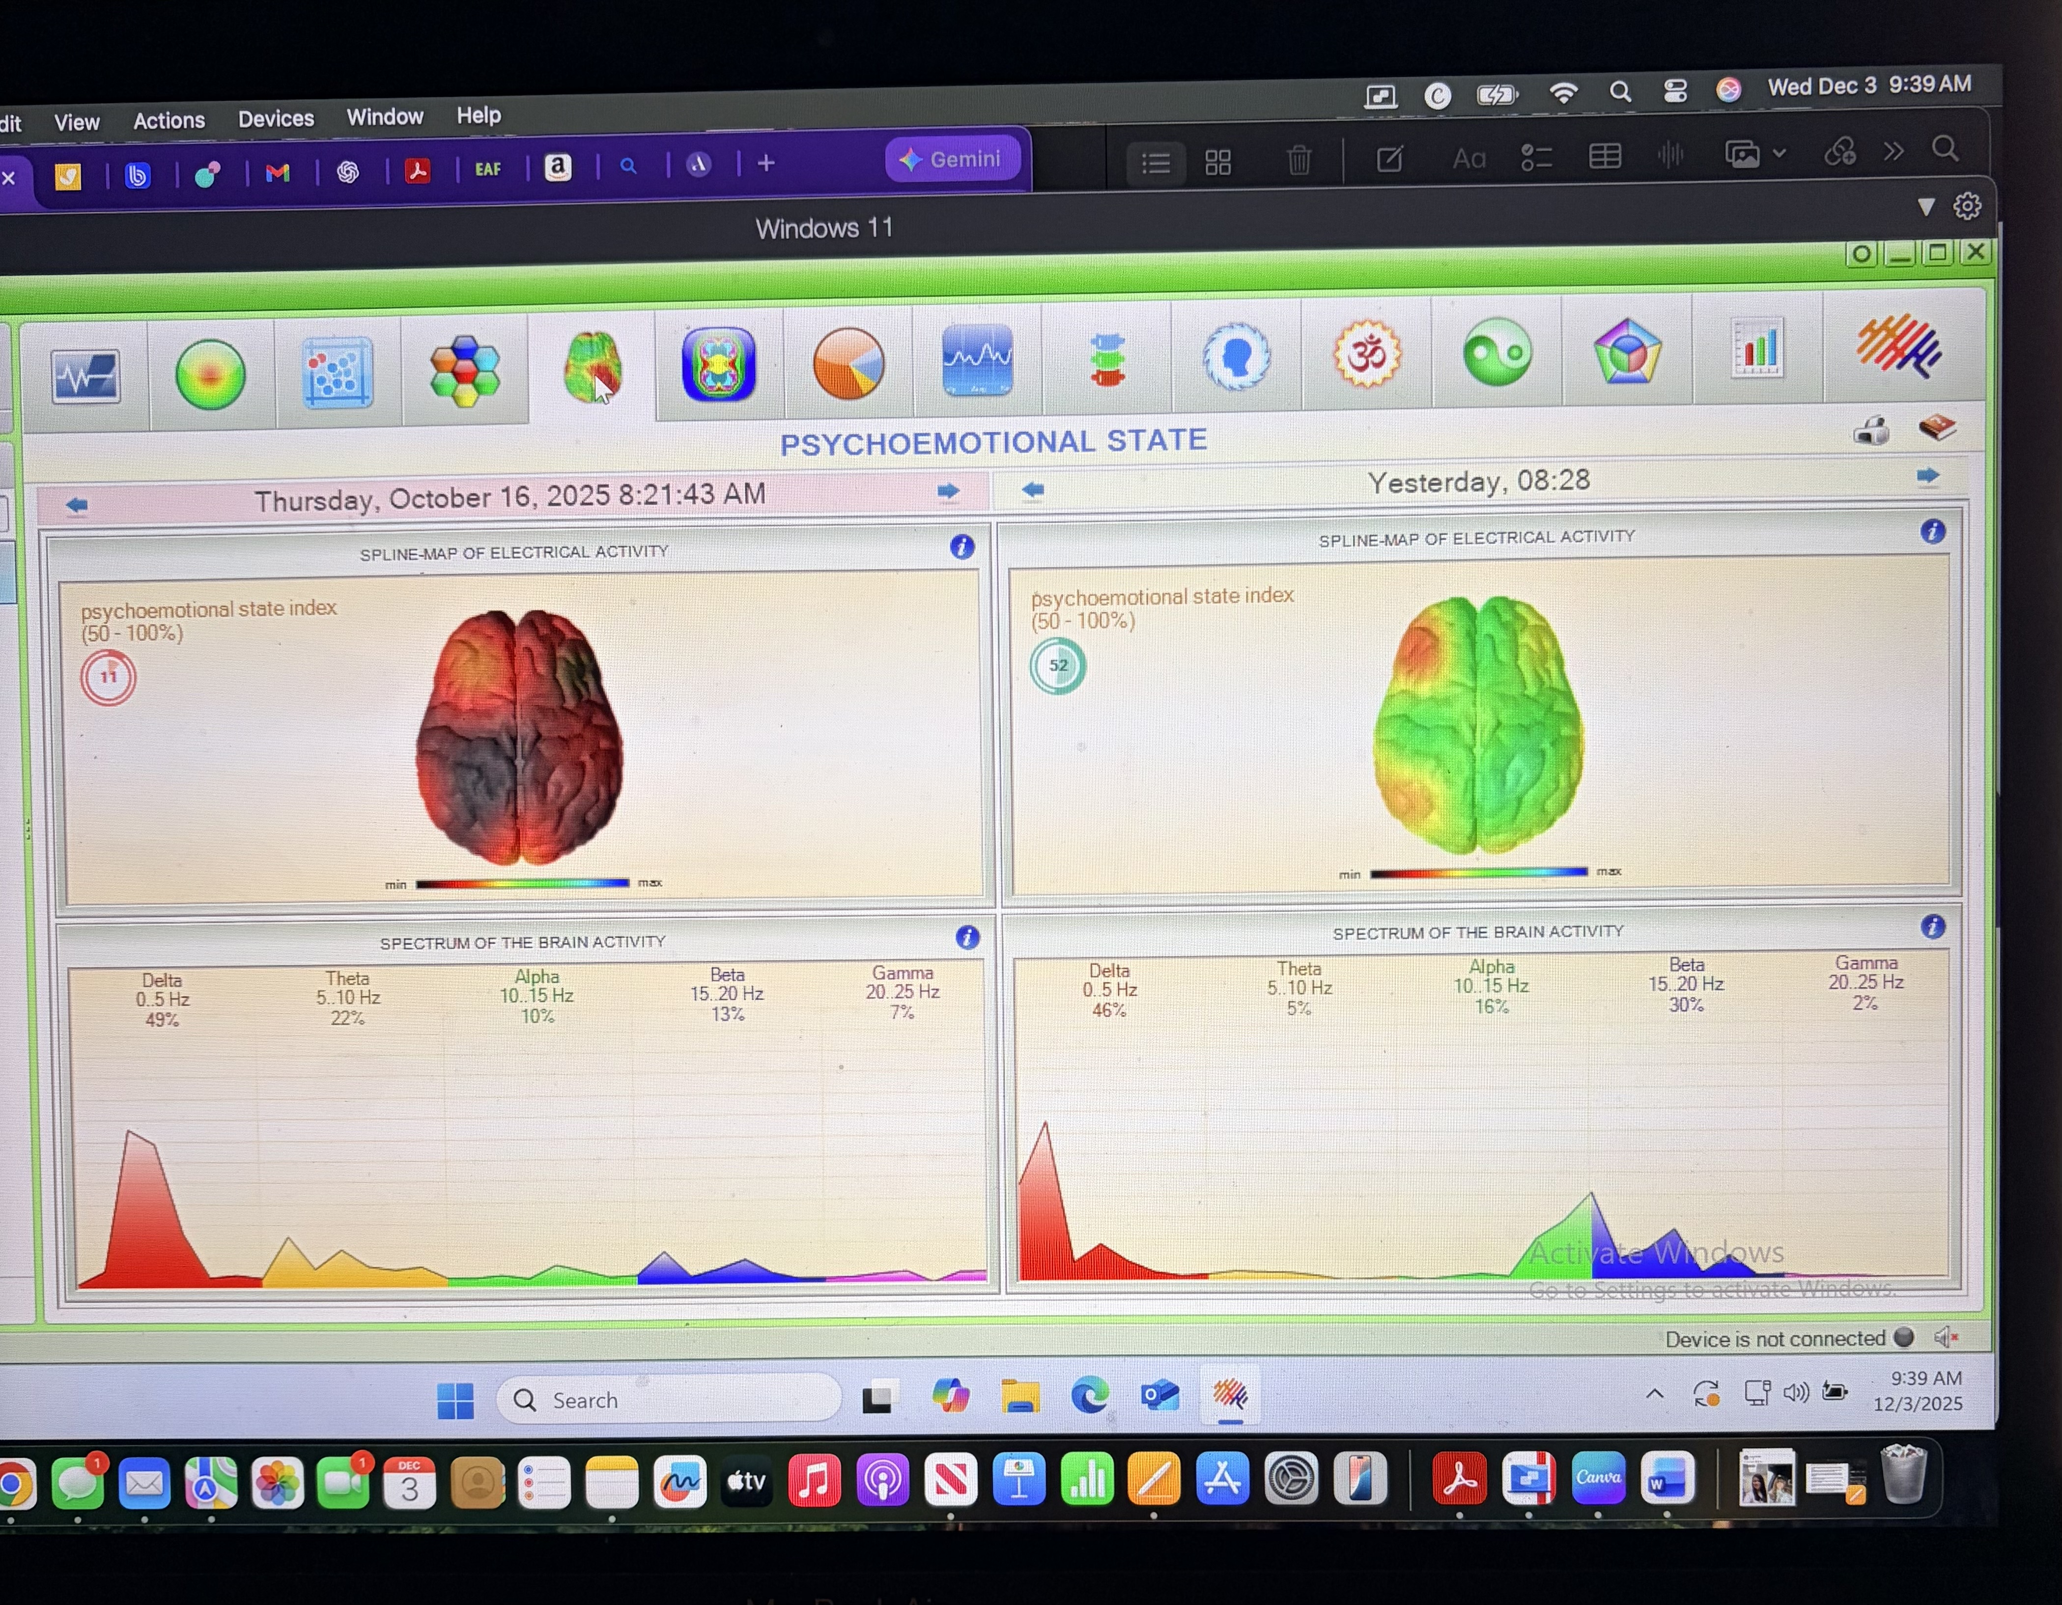Select the colored hexagons module icon

pos(464,370)
